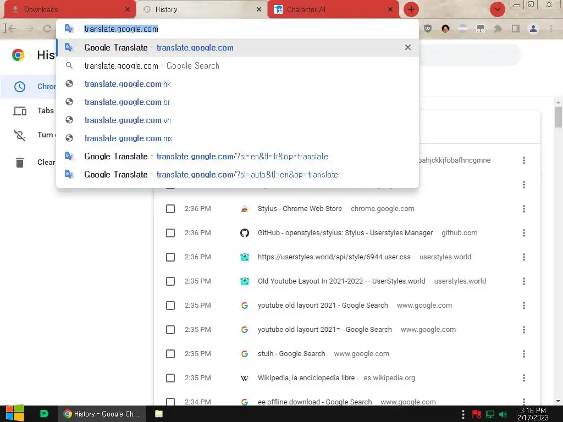Screen dimensions: 563x422
Task: Click the browser forward arrow button
Action: 29,29
